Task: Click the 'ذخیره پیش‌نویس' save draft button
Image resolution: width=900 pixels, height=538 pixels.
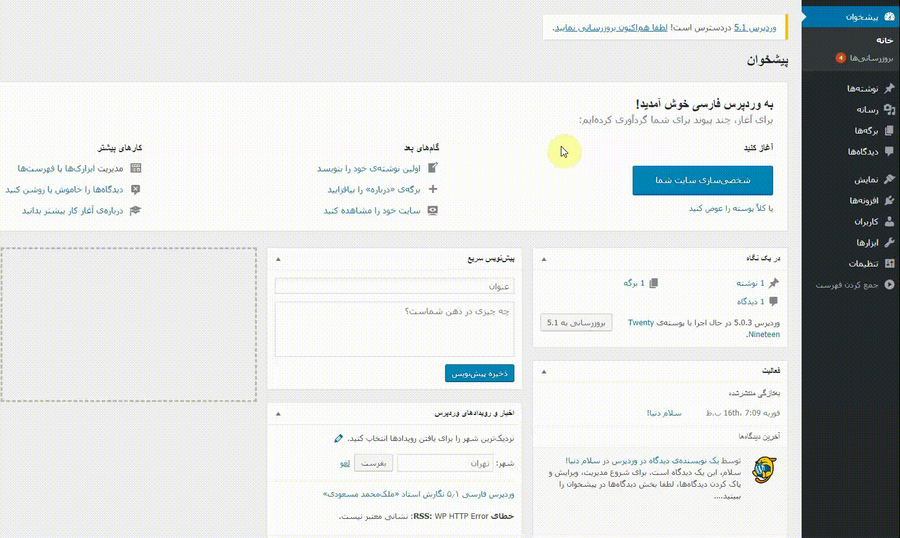Action: pyautogui.click(x=479, y=374)
